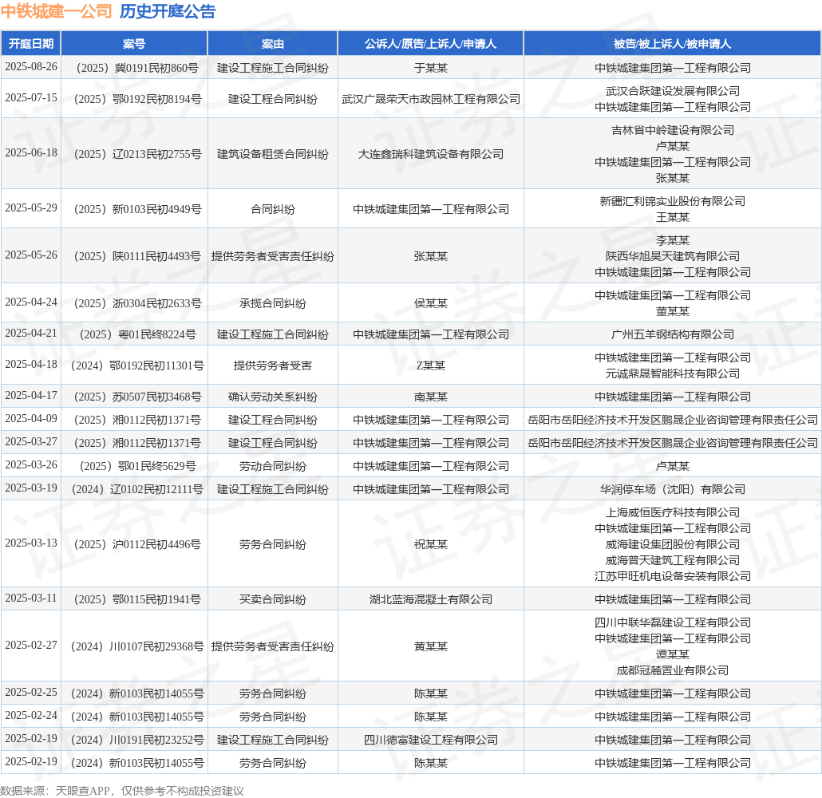Click defendant 陕西华旭昊天建筑有限公司
822x798 pixels.
pos(672,256)
